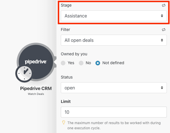Viewport: 170px width, 133px height.
Task: Open the Filter dropdown showing All open deals
Action: [114, 40]
